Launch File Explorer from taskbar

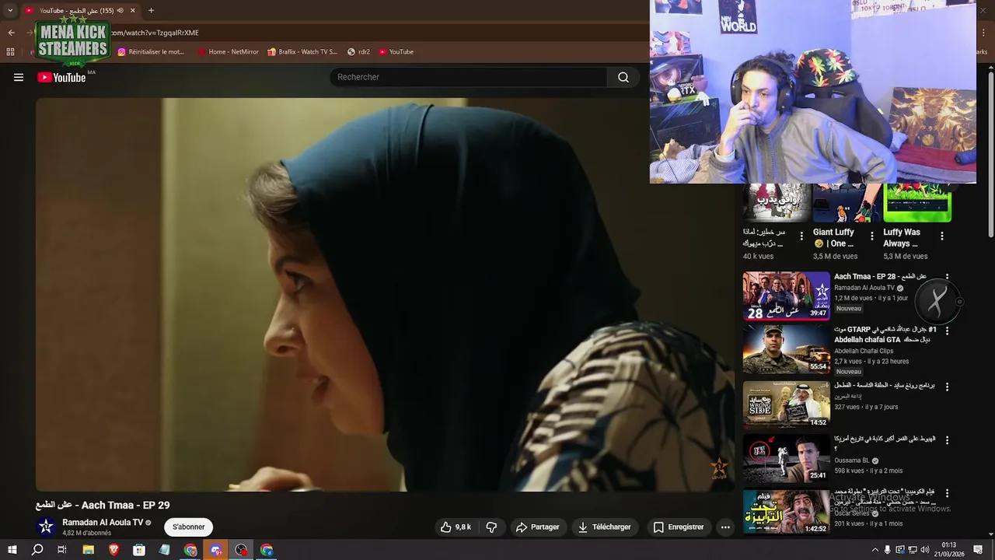[x=89, y=550]
